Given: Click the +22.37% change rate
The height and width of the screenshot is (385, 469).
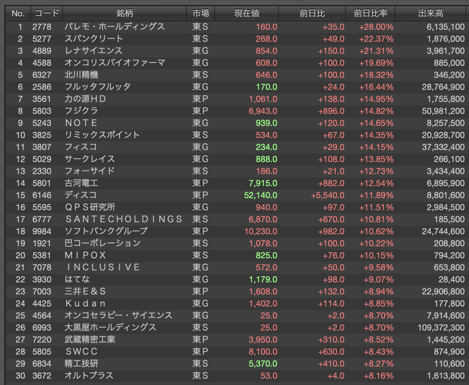Looking at the screenshot, I should coord(376,39).
